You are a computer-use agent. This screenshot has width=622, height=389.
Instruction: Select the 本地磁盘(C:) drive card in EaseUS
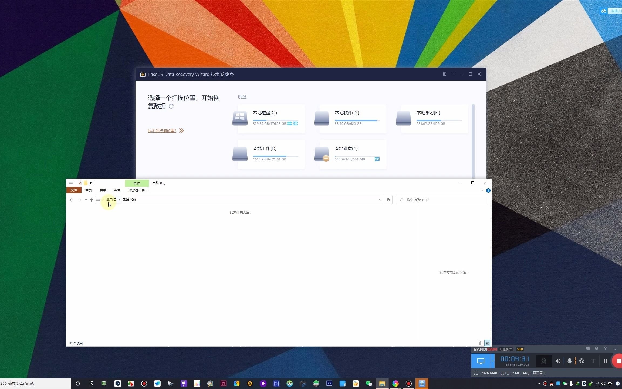pyautogui.click(x=271, y=119)
